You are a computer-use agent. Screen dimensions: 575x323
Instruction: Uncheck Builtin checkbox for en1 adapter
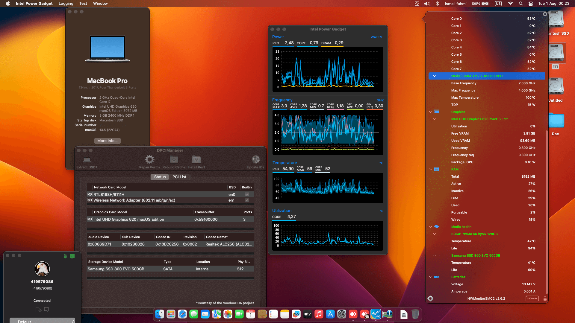[247, 200]
